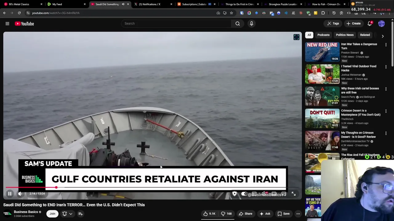Image resolution: width=394 pixels, height=221 pixels.
Task: Click the youtube.com address bar
Action: 123,13
